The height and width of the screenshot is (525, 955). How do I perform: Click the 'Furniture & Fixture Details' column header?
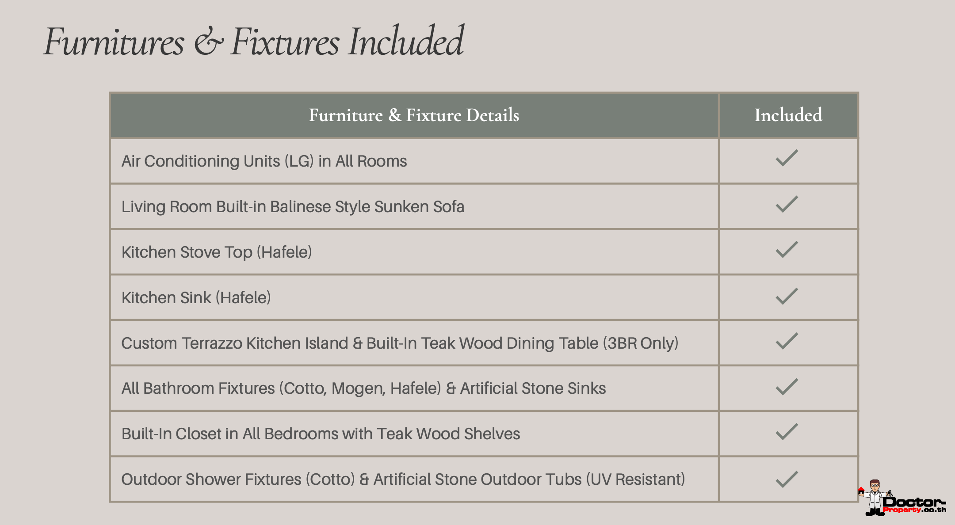click(414, 115)
